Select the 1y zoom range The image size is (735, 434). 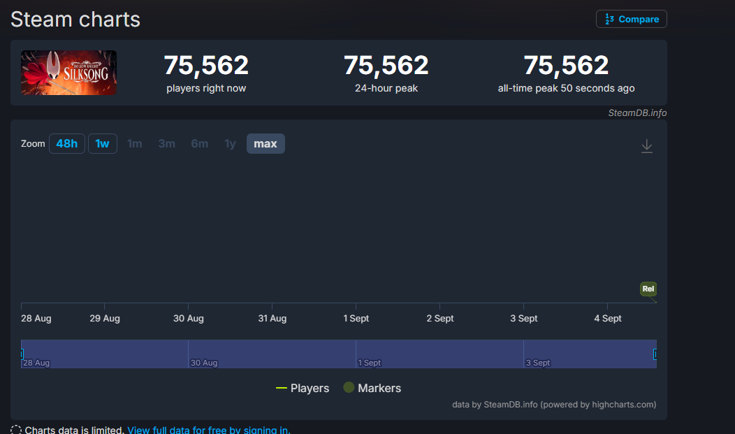pos(230,144)
